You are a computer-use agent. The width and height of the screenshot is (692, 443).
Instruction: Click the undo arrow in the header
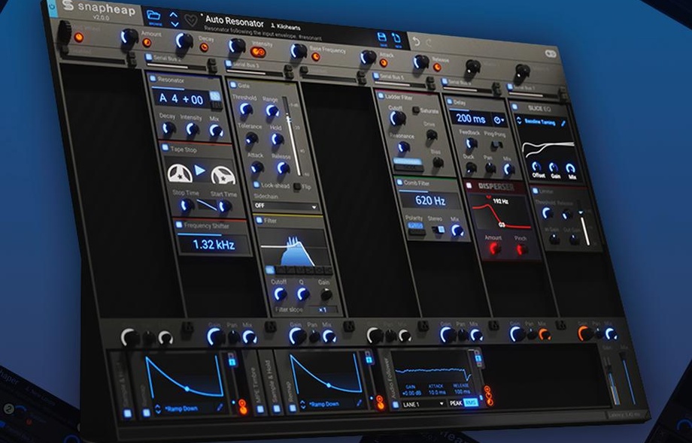coord(417,41)
